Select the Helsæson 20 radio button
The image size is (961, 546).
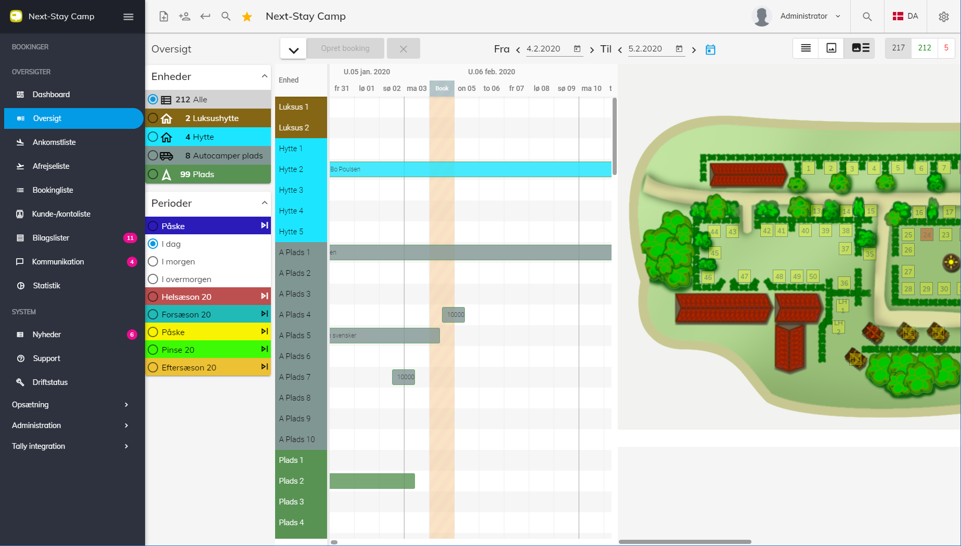pyautogui.click(x=153, y=297)
